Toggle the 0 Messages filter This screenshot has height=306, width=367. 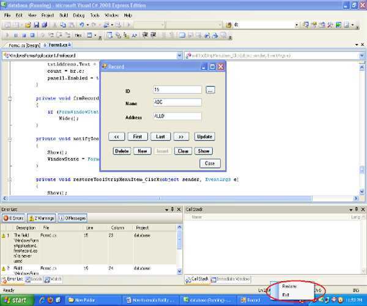(x=73, y=218)
